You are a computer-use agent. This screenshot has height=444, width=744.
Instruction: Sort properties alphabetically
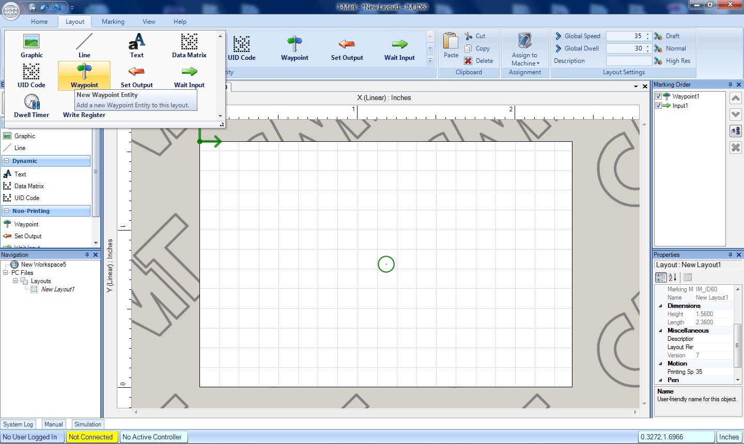[673, 277]
